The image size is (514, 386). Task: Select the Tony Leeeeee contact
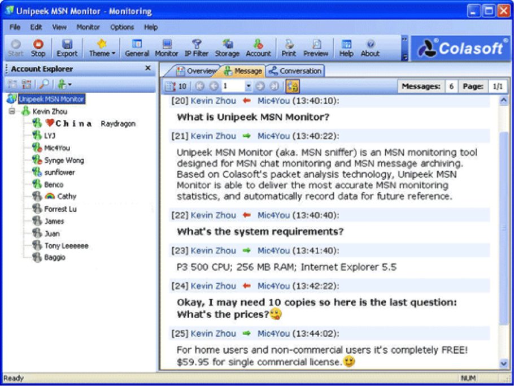(67, 246)
